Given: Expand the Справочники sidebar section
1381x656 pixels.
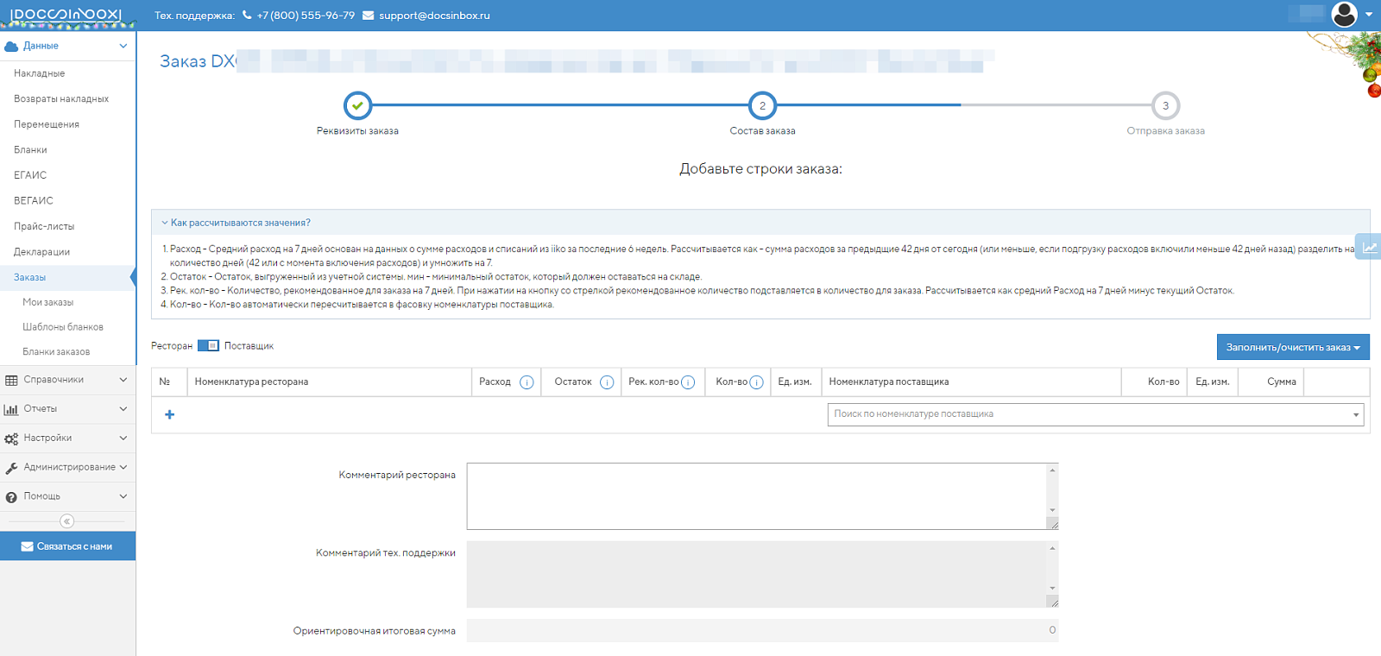Looking at the screenshot, I should (67, 380).
